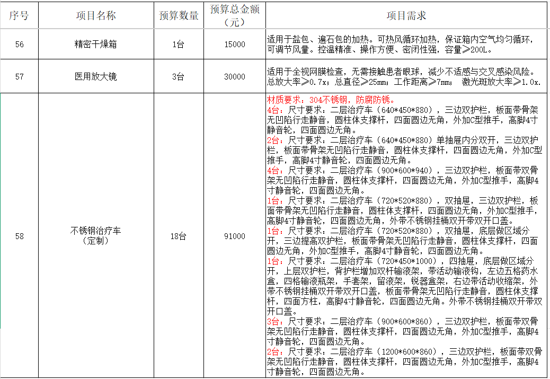Click the 预算数量 column header
This screenshot has width=550, height=379.
point(179,15)
